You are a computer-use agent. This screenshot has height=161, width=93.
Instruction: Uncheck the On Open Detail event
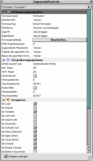35,136
